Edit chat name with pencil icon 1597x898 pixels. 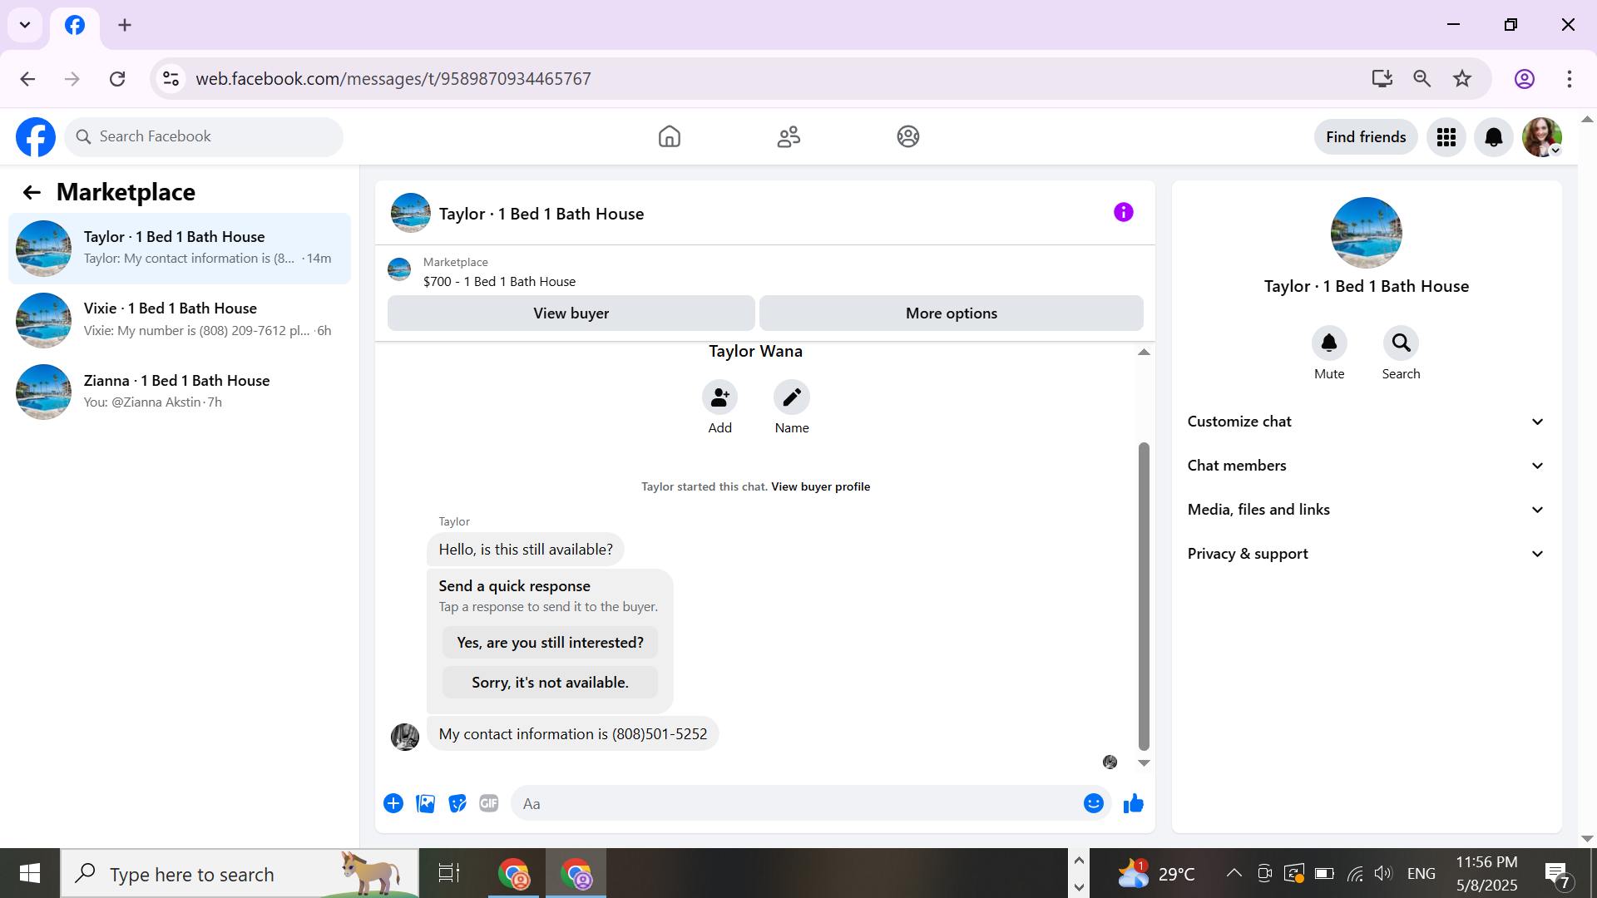792,397
